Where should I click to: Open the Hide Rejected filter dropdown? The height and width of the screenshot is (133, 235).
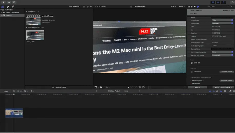point(75,6)
